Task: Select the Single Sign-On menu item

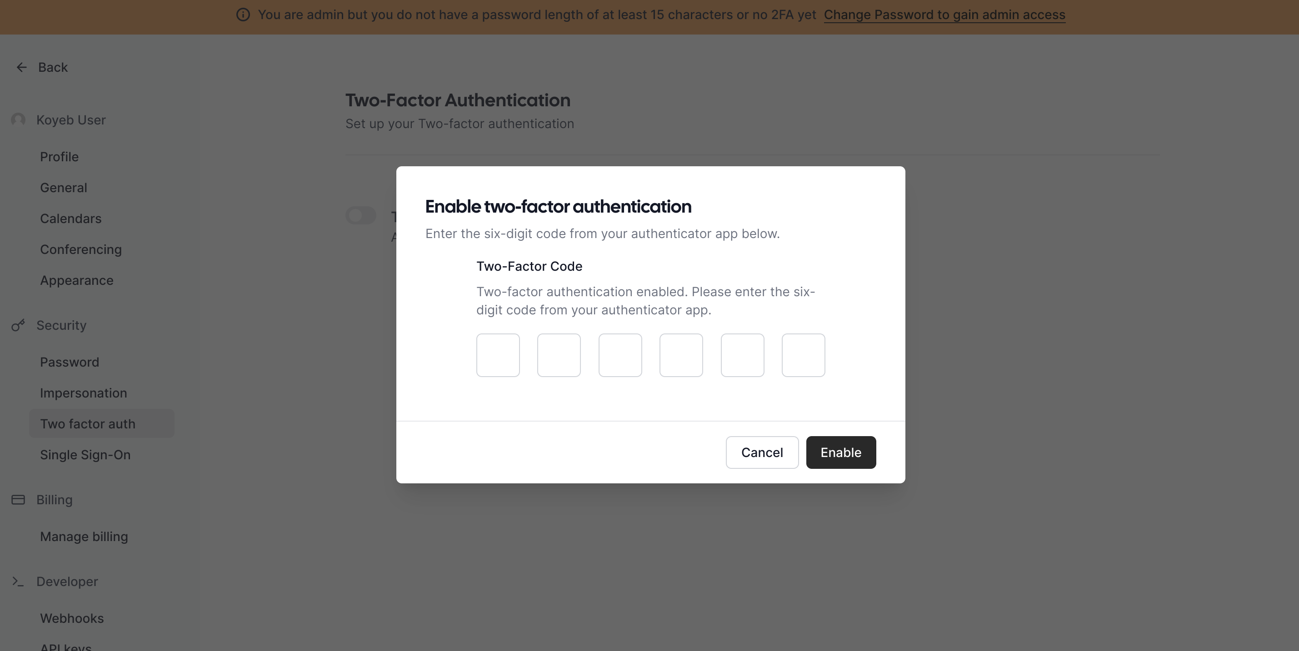Action: coord(85,454)
